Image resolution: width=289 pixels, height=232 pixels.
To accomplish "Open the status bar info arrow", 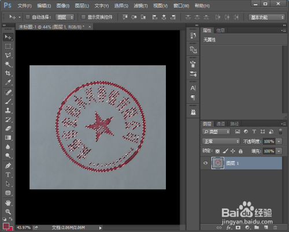I will 100,228.
